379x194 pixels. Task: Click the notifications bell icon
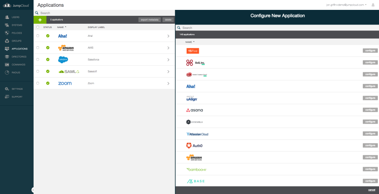[x=373, y=5]
